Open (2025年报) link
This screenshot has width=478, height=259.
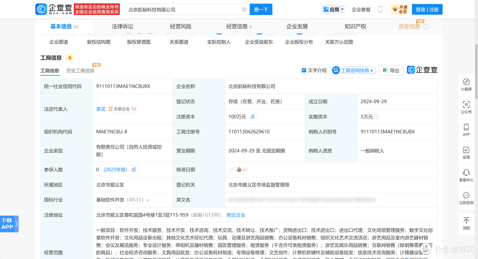(115, 170)
